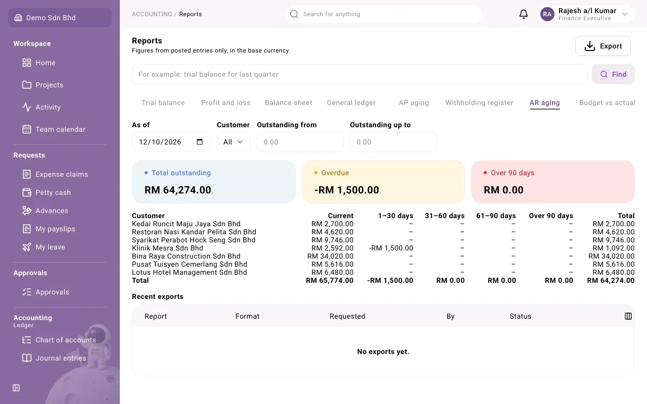Image resolution: width=647 pixels, height=404 pixels.
Task: Open the Balance sheet tab
Action: (x=289, y=103)
